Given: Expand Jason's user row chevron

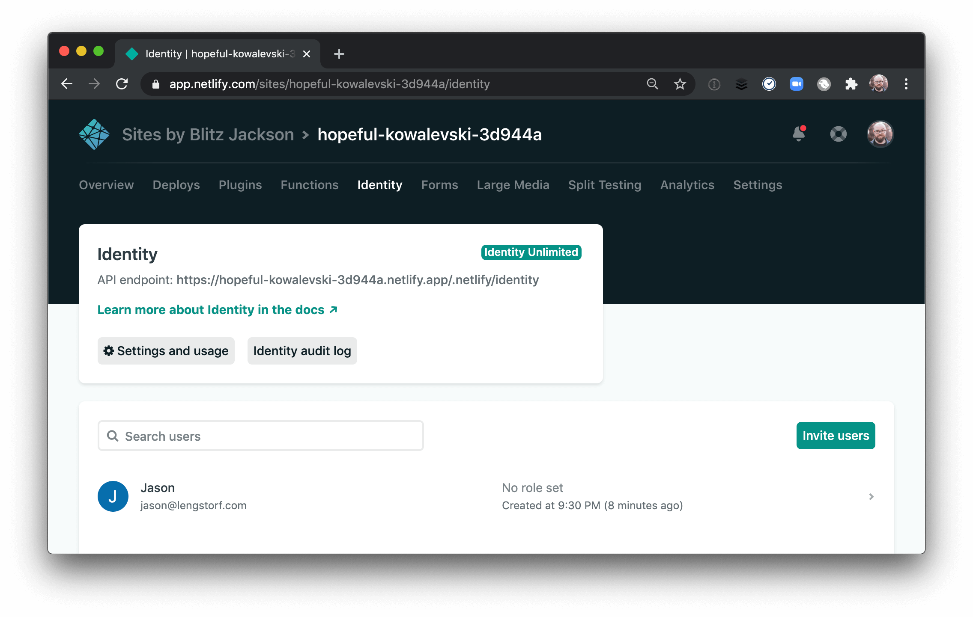Looking at the screenshot, I should 871,496.
